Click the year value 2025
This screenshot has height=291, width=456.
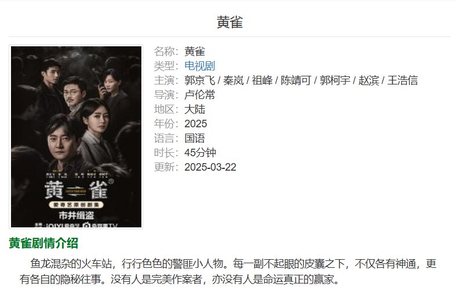tap(196, 124)
